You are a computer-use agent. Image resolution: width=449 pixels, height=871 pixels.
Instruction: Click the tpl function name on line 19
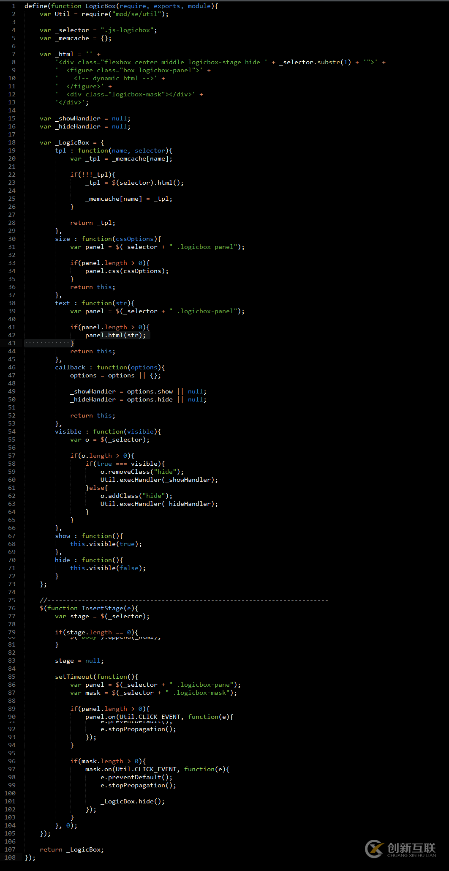pos(60,150)
